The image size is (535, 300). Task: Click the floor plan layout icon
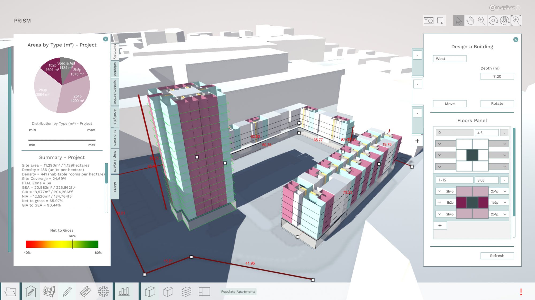tap(204, 291)
